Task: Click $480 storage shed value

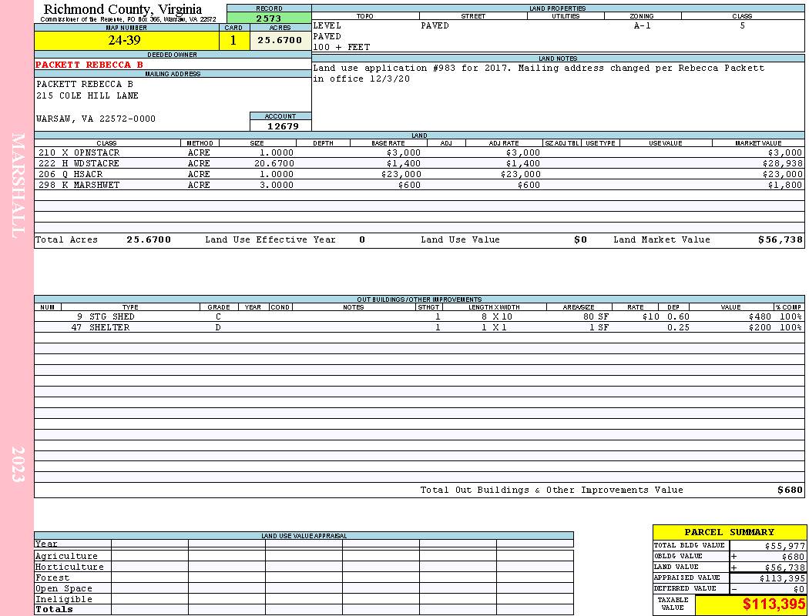Action: (760, 317)
